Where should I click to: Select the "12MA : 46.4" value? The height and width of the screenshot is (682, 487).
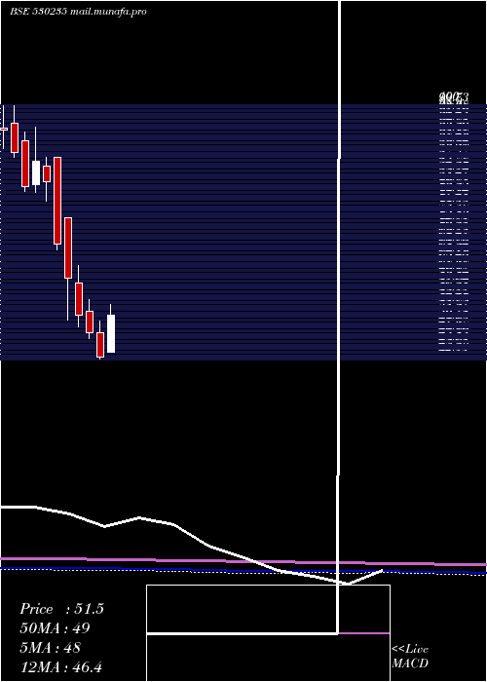pyautogui.click(x=60, y=666)
